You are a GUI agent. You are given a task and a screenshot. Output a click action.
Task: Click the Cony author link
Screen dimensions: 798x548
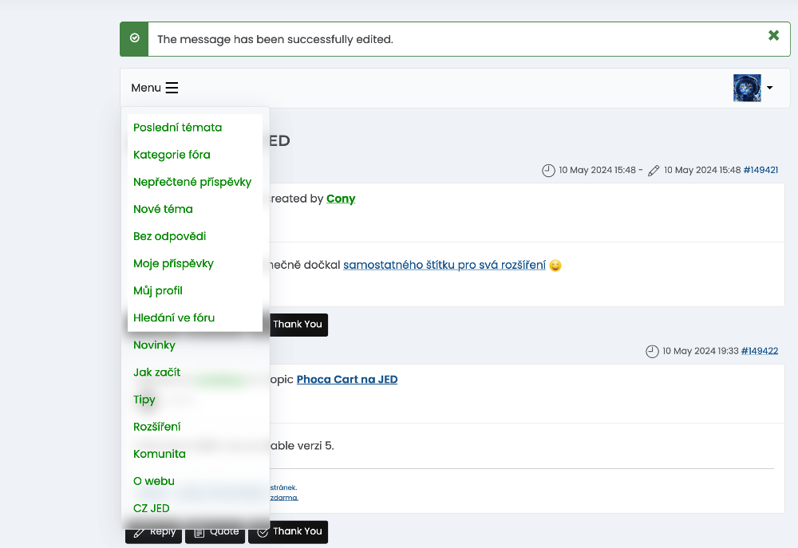click(x=341, y=199)
